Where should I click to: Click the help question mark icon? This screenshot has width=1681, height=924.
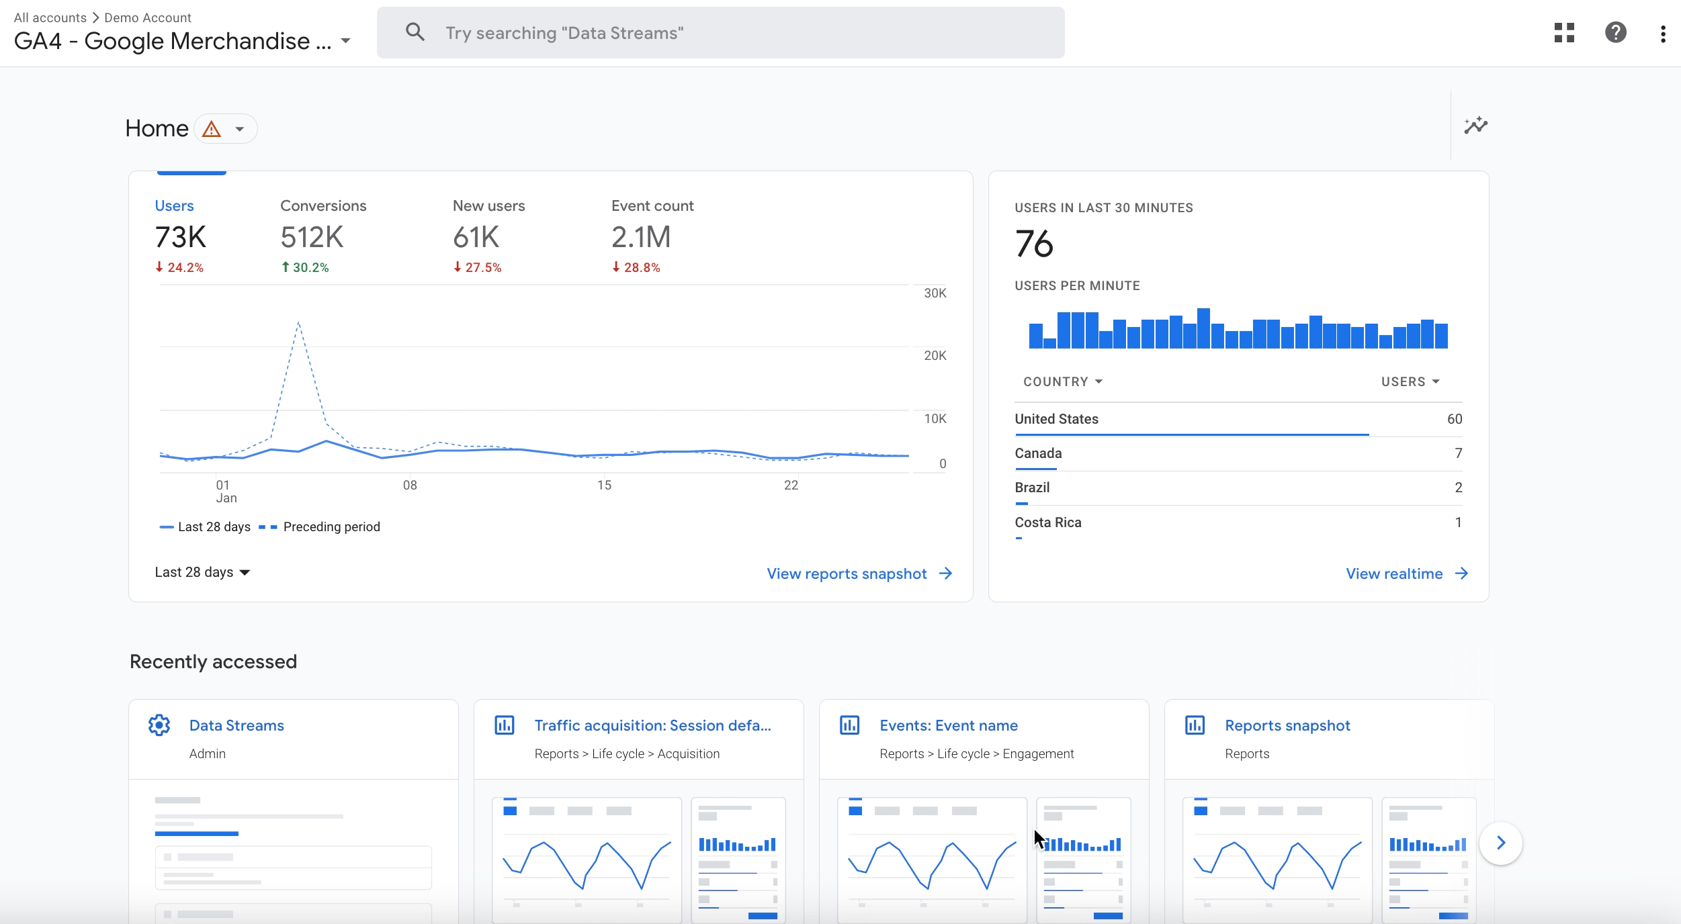1615,33
